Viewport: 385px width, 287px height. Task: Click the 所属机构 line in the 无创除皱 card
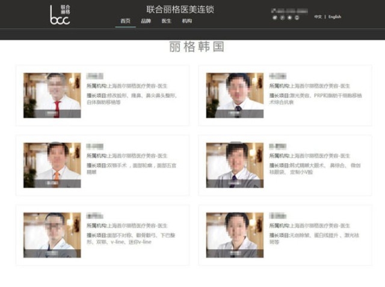[310, 226]
